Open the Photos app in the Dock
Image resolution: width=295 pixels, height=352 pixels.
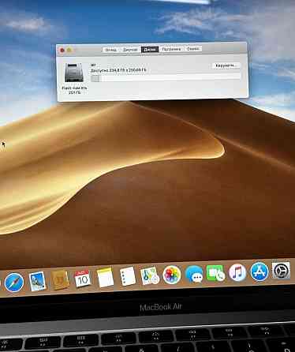(172, 275)
